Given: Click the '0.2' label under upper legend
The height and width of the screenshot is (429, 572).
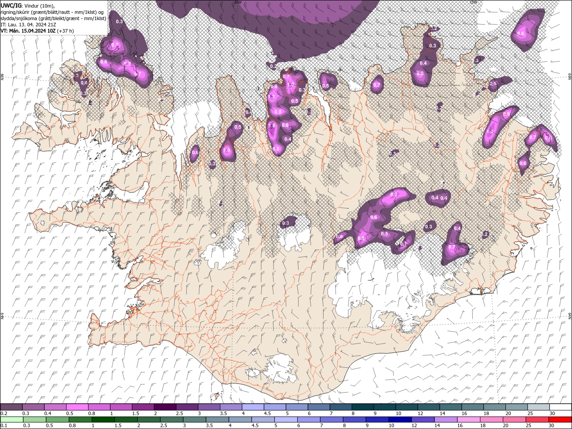Looking at the screenshot, I should click(x=4, y=413).
